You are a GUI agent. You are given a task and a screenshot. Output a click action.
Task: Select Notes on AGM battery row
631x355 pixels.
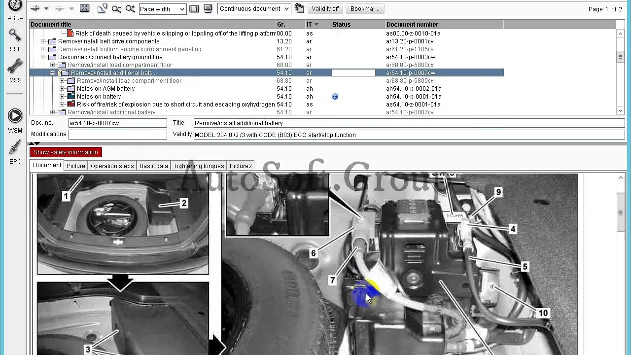[x=266, y=89]
